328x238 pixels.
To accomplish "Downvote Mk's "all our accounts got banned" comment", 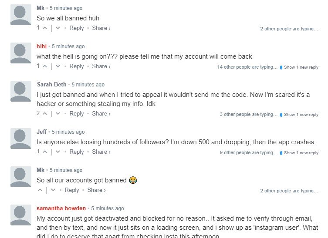I will (x=53, y=190).
